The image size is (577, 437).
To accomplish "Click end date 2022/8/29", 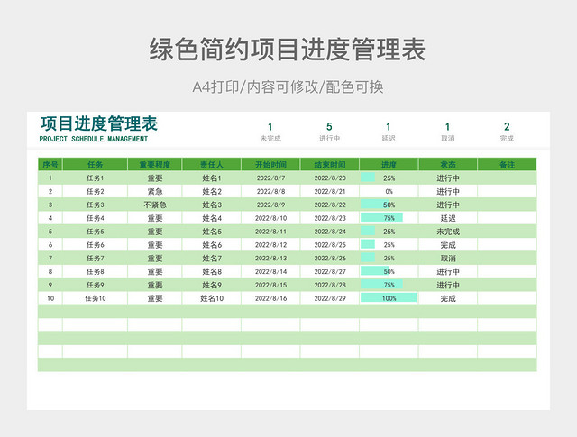I will coord(330,298).
